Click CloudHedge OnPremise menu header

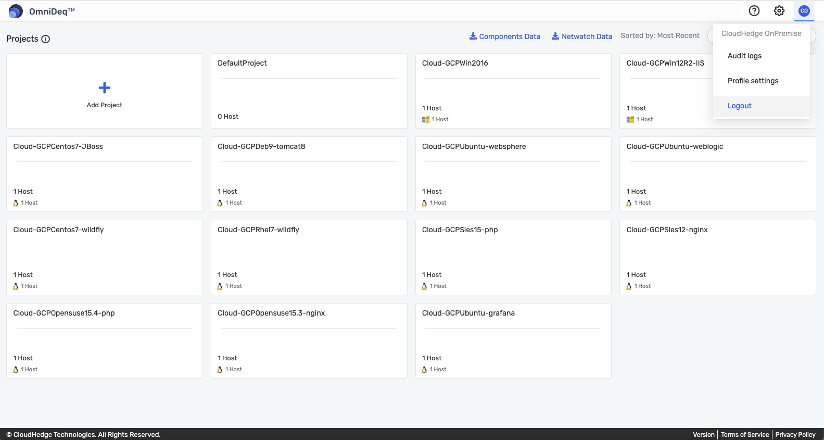pyautogui.click(x=762, y=33)
